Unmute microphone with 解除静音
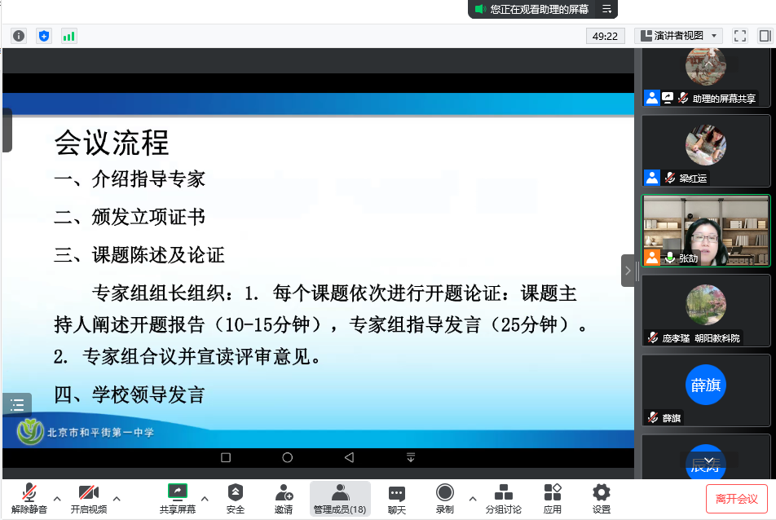 [x=29, y=499]
